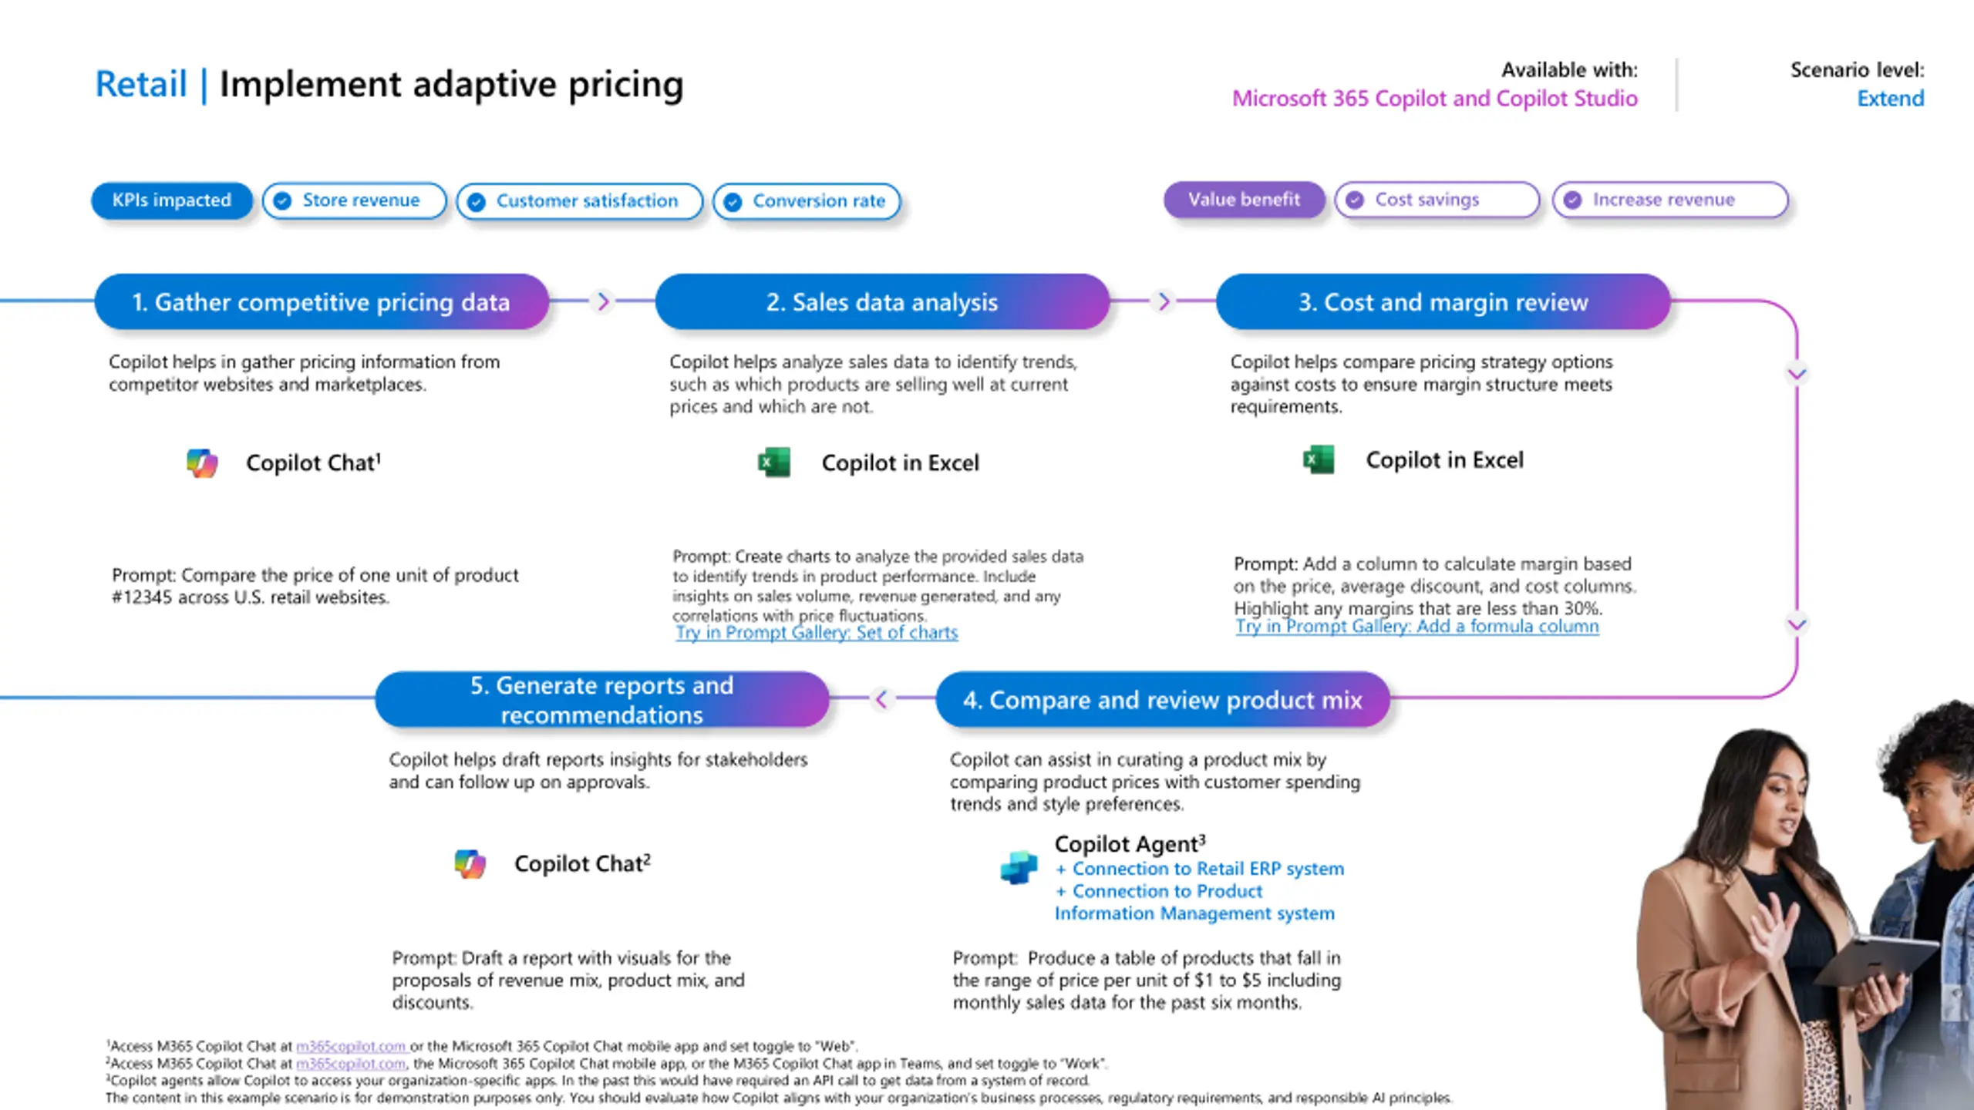The image size is (1974, 1110).
Task: Click the Excel icon under Sales data analysis
Action: point(774,462)
